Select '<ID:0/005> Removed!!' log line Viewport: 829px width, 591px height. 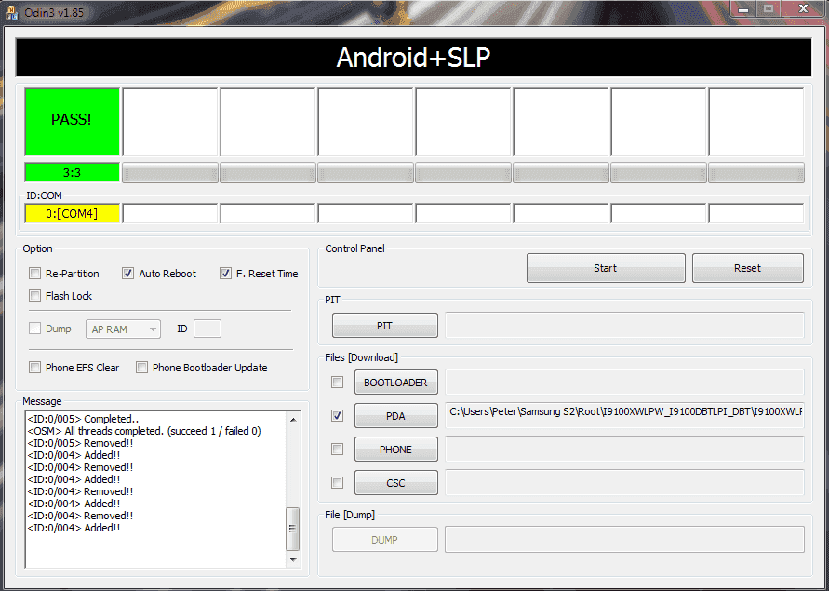click(x=80, y=443)
